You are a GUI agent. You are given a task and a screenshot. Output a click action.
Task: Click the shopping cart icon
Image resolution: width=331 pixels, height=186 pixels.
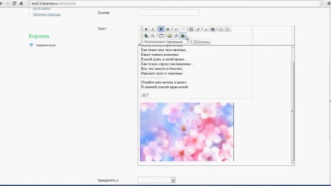click(x=31, y=45)
